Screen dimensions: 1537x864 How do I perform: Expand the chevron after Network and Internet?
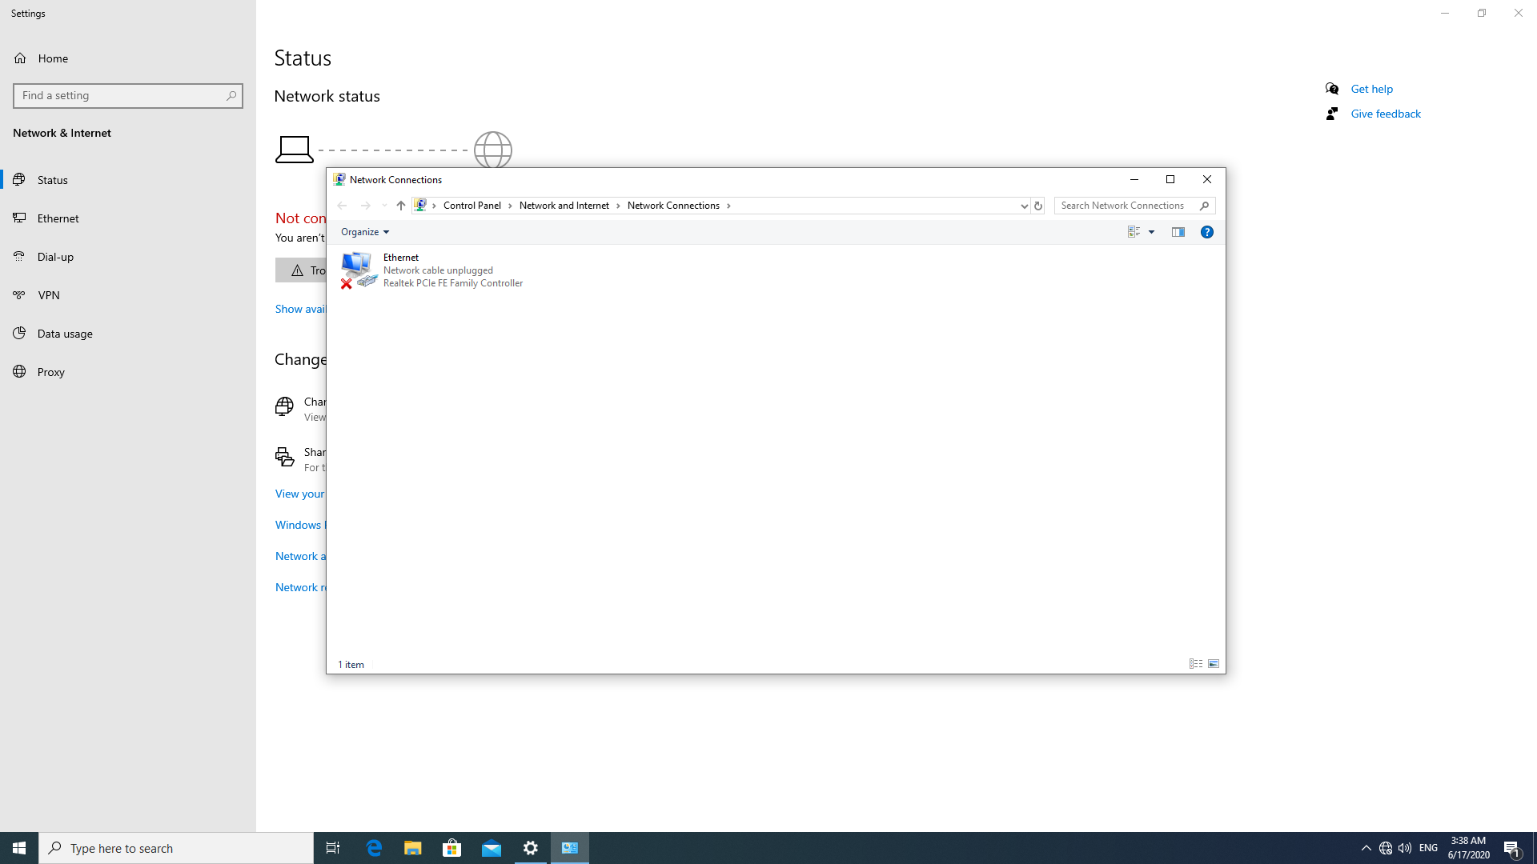(618, 206)
